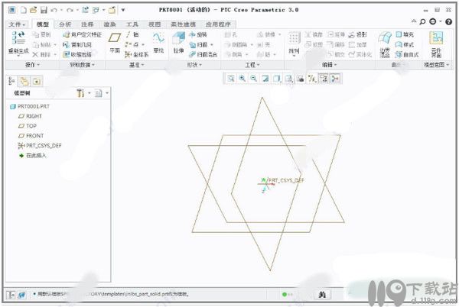Click the command Search magnifier icon

tap(422, 21)
